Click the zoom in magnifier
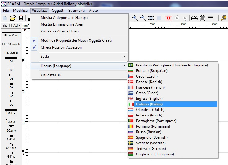Image resolution: width=228 pixels, height=165 pixels. coord(135,18)
